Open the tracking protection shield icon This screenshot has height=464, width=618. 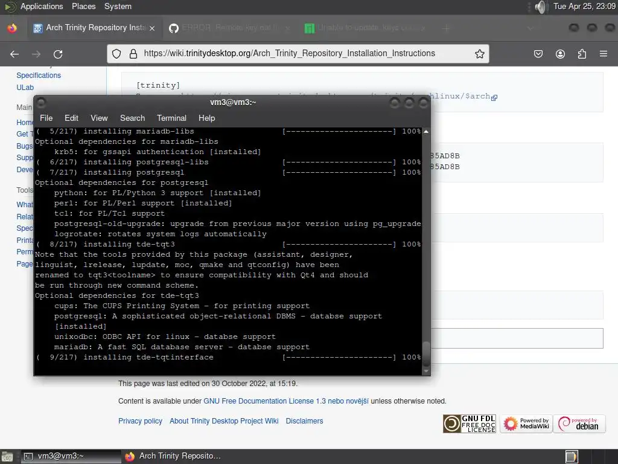(116, 54)
